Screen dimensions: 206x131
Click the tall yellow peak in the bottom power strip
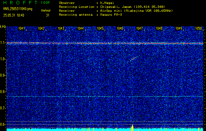tap(132, 128)
